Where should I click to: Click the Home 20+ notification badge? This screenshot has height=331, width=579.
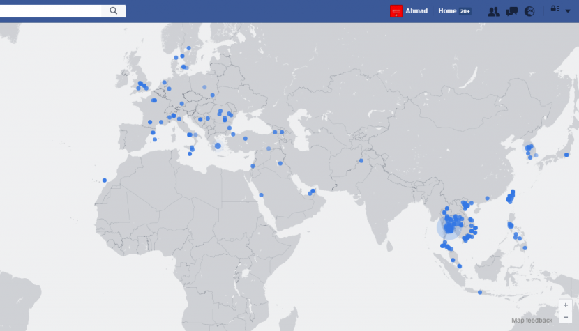(x=465, y=11)
